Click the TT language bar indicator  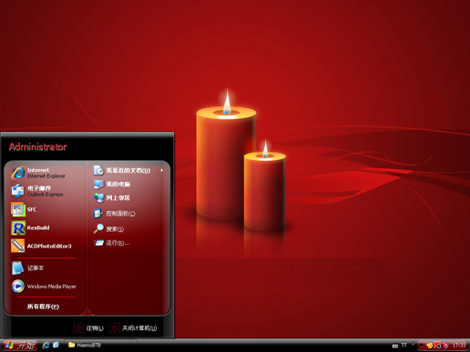pos(404,345)
